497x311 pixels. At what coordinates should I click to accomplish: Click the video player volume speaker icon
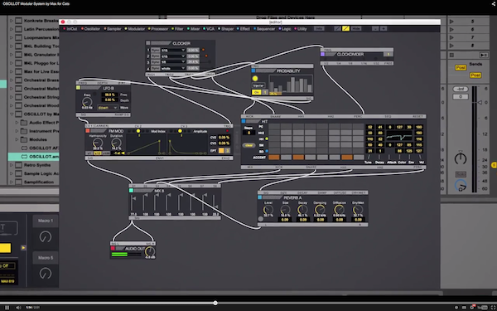[x=18, y=307]
